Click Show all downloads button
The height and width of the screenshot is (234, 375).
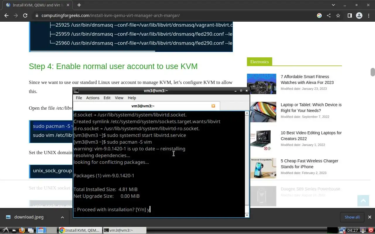point(352,217)
